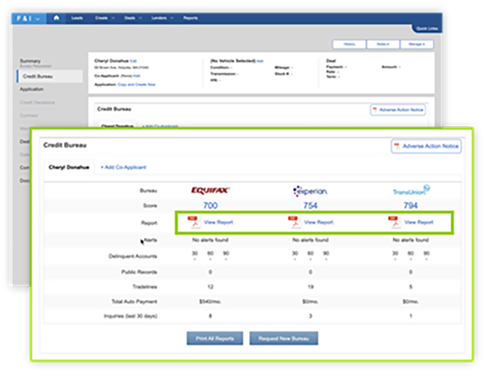Screen dimensions: 486x374
Task: Select Credit Bureau in the sidebar
Action: pos(50,77)
